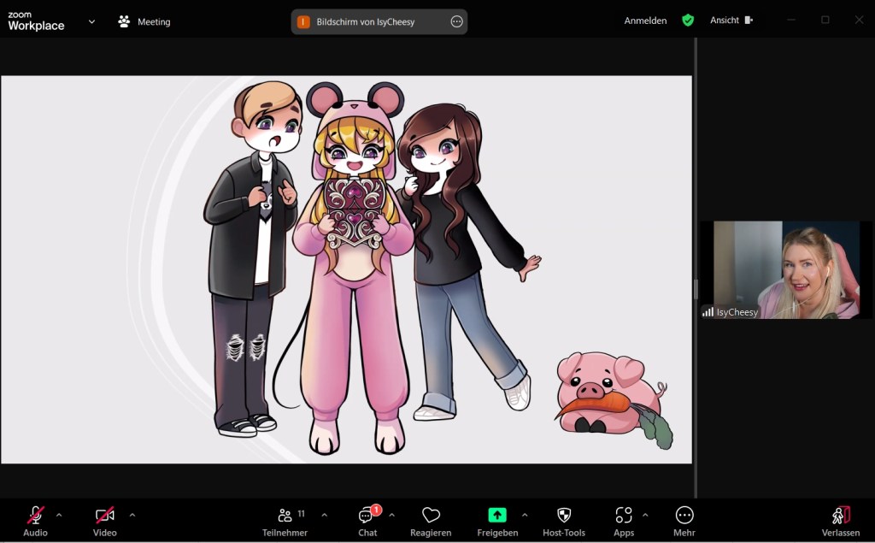
Task: Expand video options arrow next to Video
Action: pos(132,515)
